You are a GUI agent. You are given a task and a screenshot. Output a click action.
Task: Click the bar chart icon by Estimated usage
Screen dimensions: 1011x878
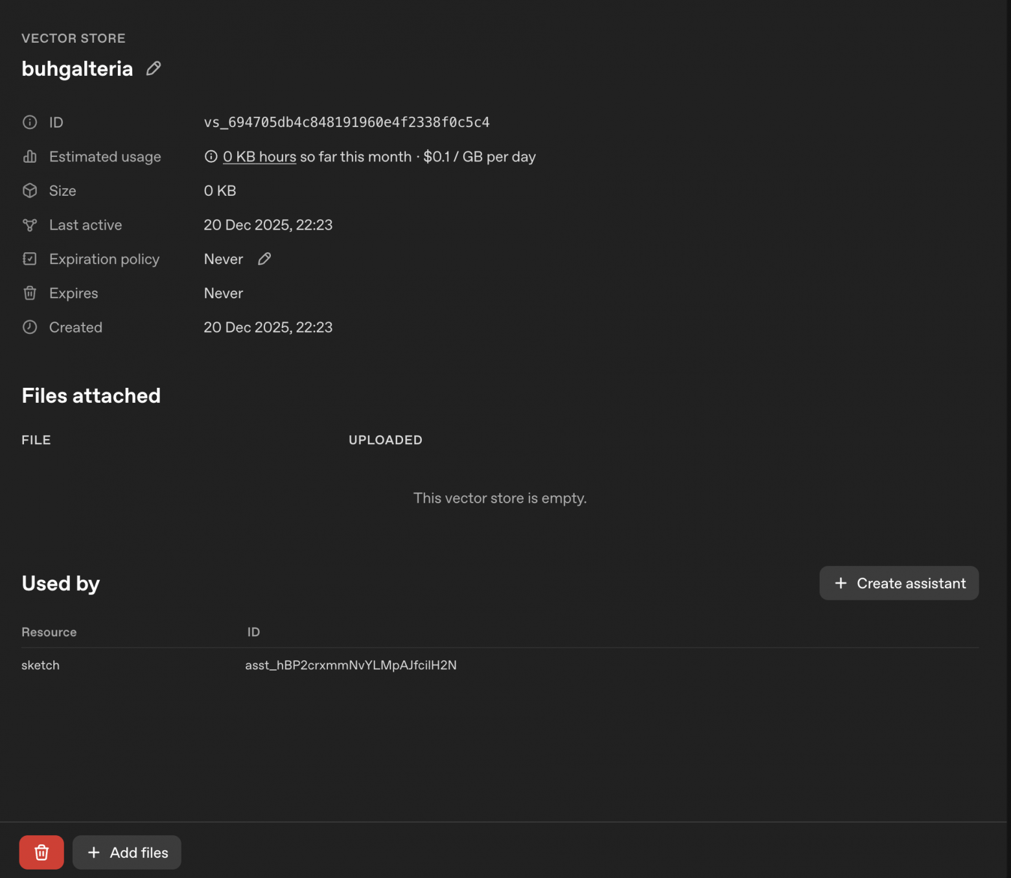click(30, 156)
